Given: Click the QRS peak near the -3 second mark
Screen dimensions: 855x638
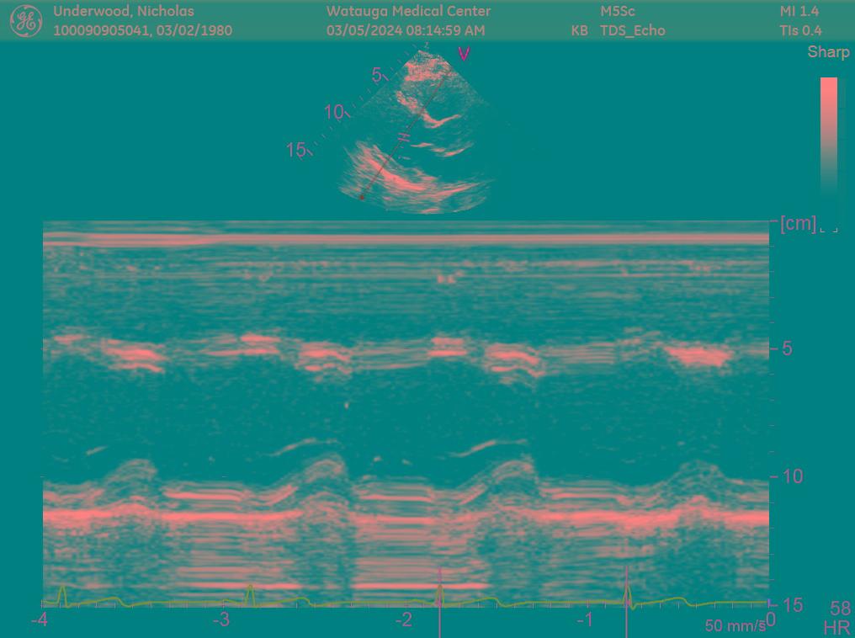Looking at the screenshot, I should (x=249, y=591).
